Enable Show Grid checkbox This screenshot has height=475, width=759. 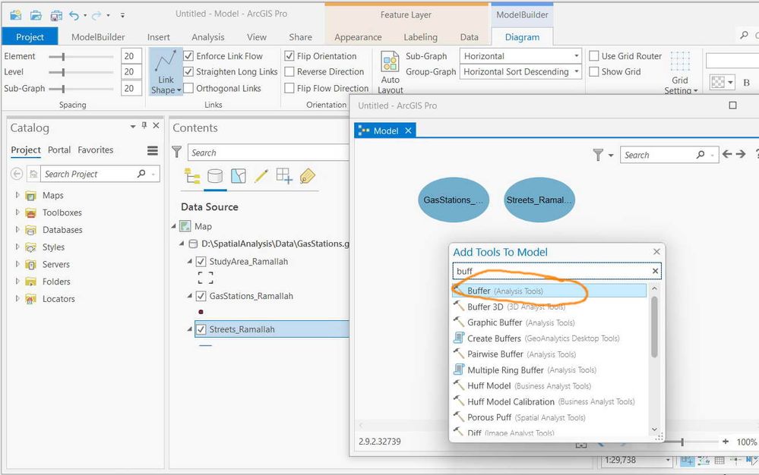[594, 71]
